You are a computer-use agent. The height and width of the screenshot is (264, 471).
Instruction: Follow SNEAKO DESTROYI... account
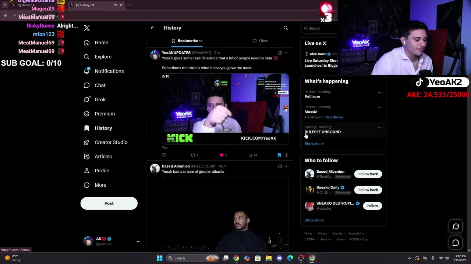pyautogui.click(x=372, y=206)
